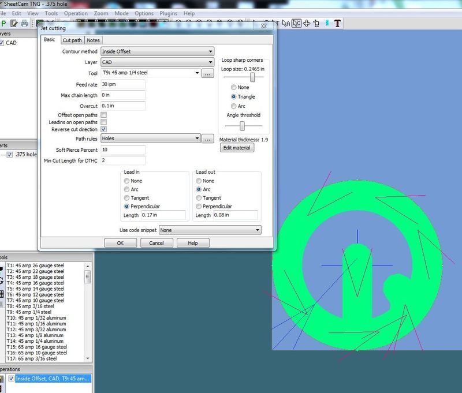This screenshot has height=393, width=462.
Task: Click the cyan jet cutting toolbar icon
Action: [327, 24]
